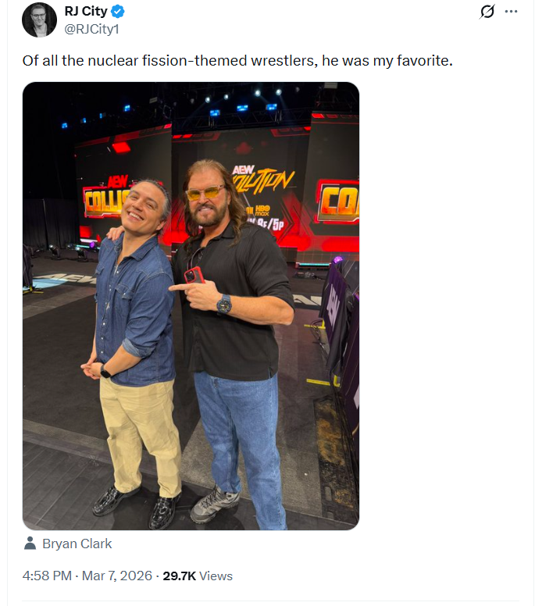Viewport: 535px width, 606px height.
Task: Click the Mar 7, 2026 date
Action: coord(117,576)
